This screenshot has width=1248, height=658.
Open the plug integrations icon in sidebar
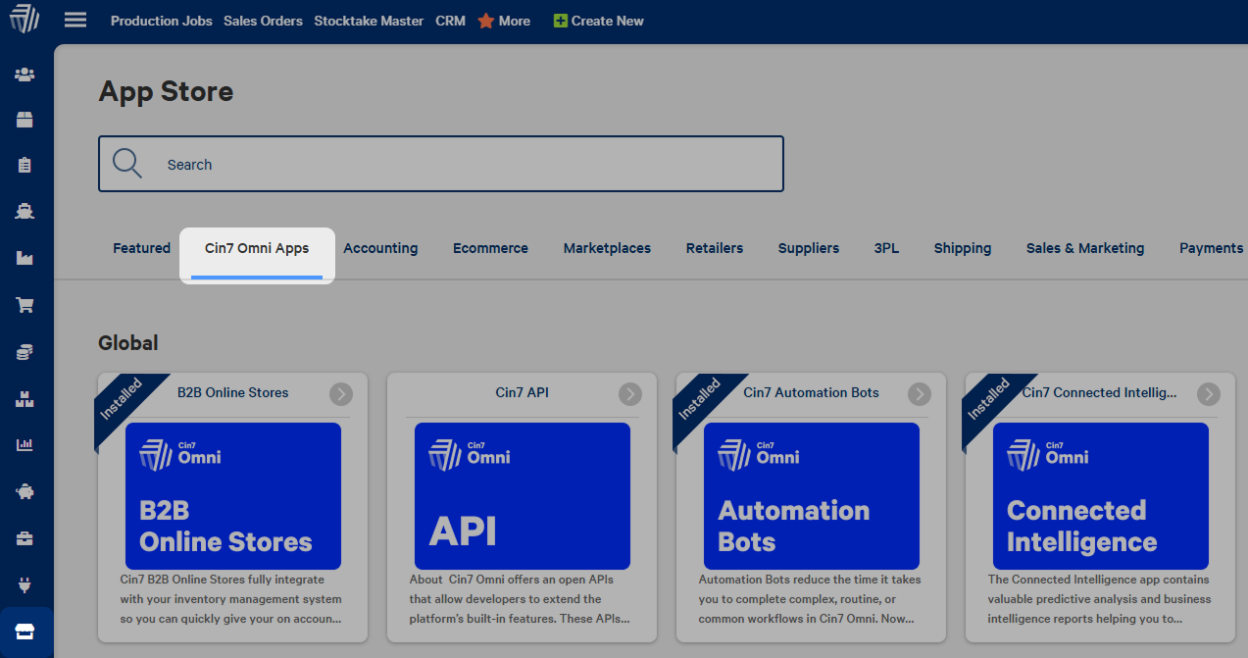pyautogui.click(x=25, y=585)
